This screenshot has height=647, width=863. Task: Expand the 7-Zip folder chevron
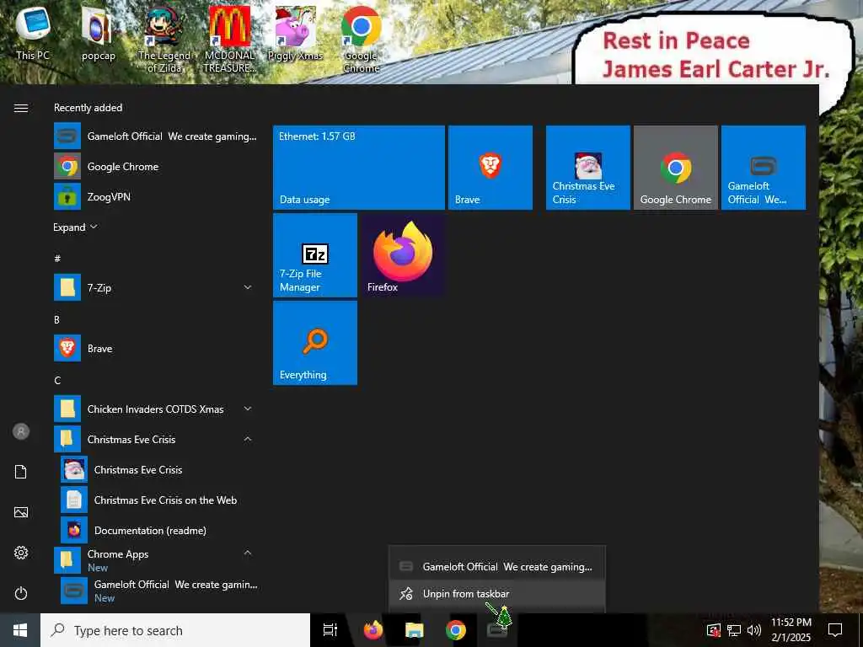(x=248, y=287)
